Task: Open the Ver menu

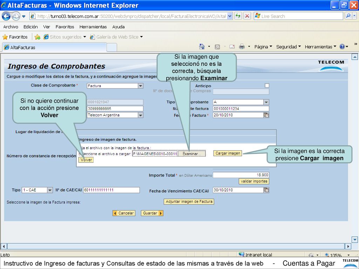Action: 47,27
